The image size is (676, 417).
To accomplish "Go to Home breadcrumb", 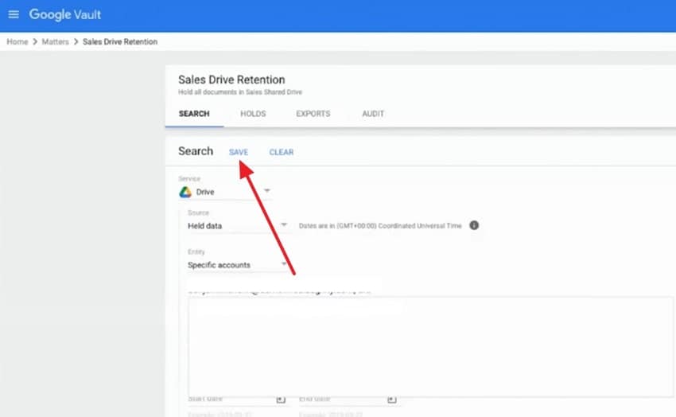I will click(x=17, y=42).
